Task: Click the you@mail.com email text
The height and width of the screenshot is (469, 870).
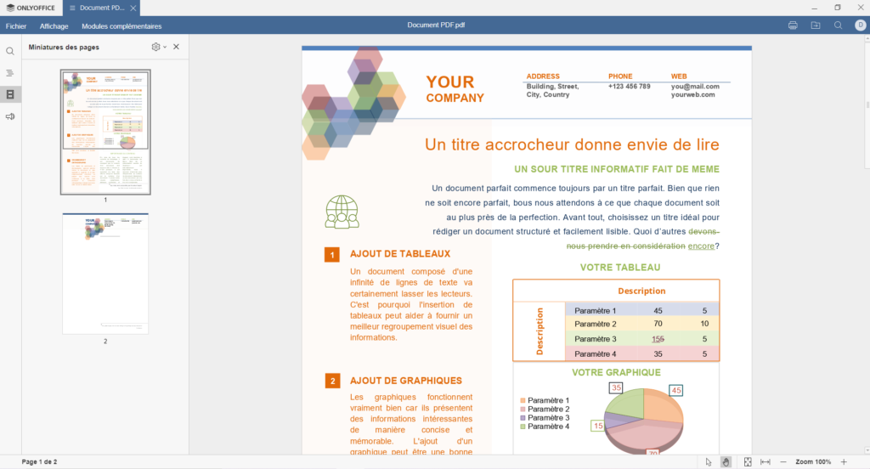Action: pyautogui.click(x=695, y=86)
